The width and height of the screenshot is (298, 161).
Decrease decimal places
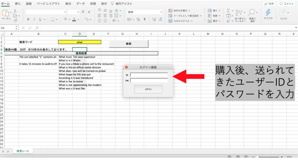click(160, 19)
